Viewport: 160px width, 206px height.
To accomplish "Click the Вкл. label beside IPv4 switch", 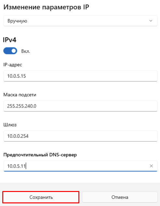I will [26, 51].
